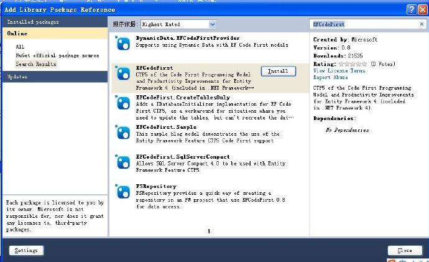The image size is (429, 262).
Task: Click the FSRepository package icon
Action: (x=122, y=192)
